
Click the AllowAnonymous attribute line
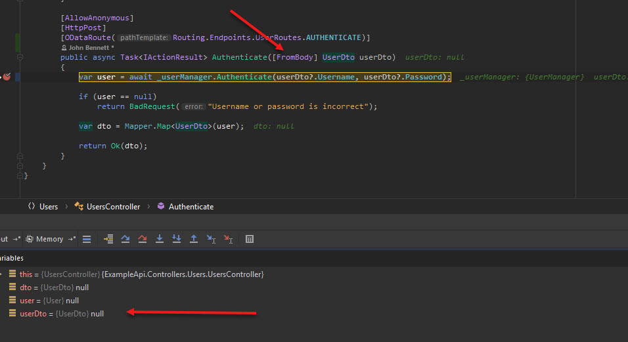click(x=97, y=18)
